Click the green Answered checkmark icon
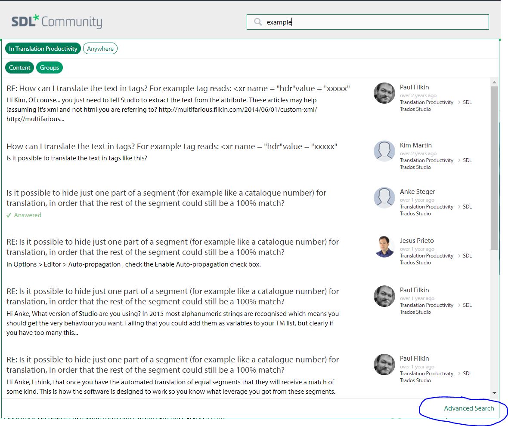 tap(9, 215)
